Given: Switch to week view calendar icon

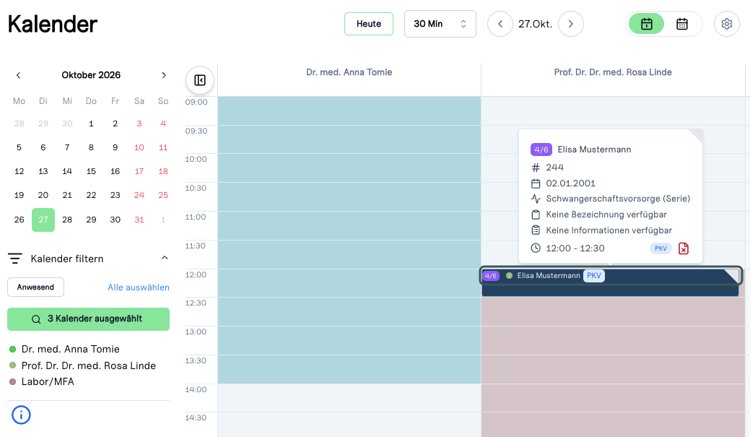Looking at the screenshot, I should coord(681,24).
